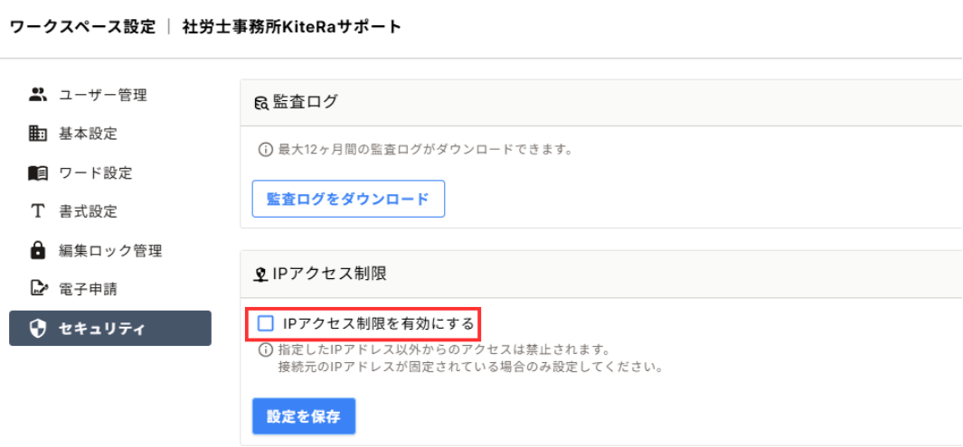Click the info icon below IP checkbox
Image resolution: width=963 pixels, height=447 pixels.
tap(266, 350)
